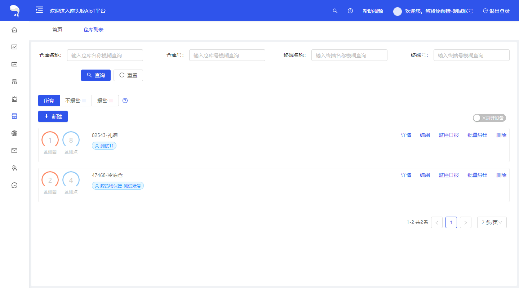Switch to the 首页 tab
Viewport: 519px width, 288px height.
[x=57, y=30]
